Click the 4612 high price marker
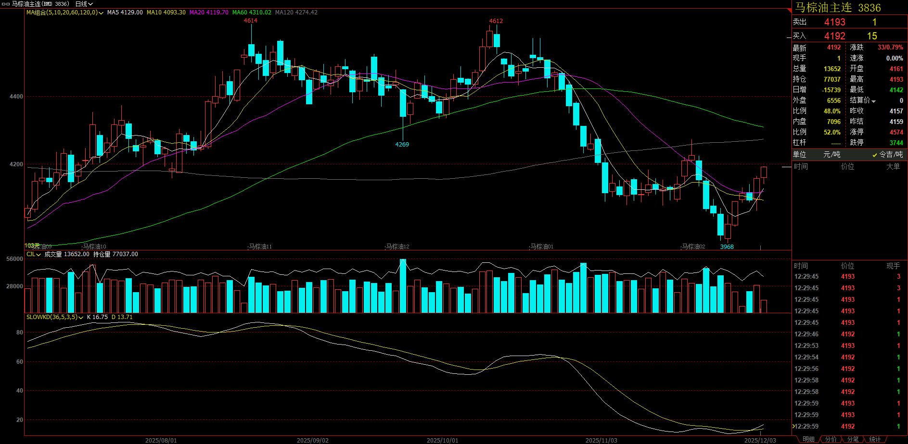Screen dimensions: 908x444 pos(496,21)
